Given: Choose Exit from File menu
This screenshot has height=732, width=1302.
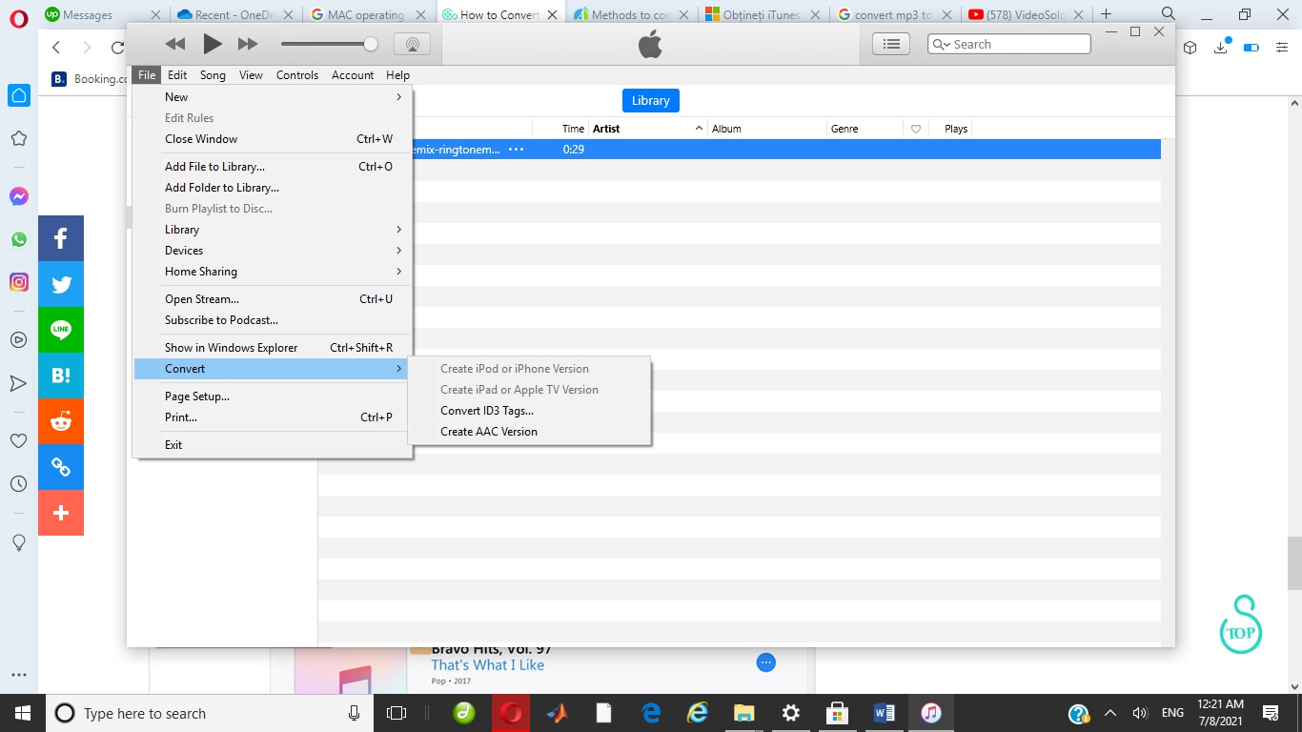Looking at the screenshot, I should point(272,445).
